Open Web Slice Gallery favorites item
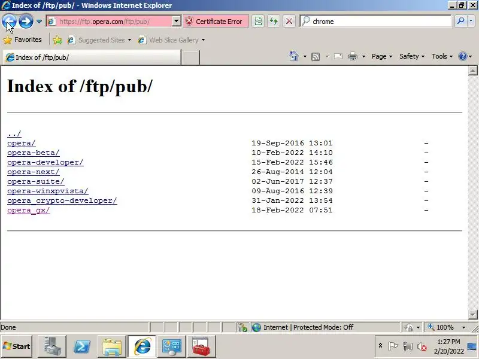479x359 pixels. tap(171, 40)
